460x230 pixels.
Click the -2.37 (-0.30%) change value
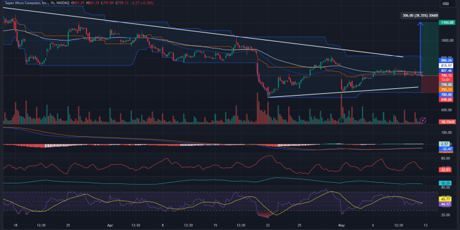142,3
